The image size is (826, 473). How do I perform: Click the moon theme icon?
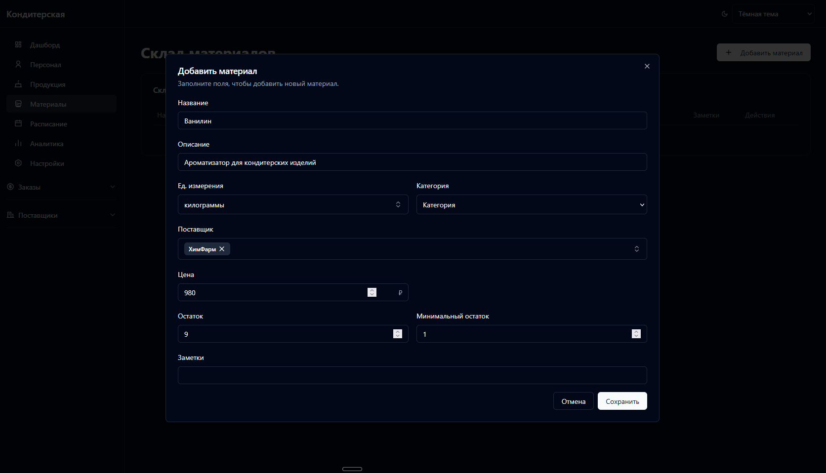(x=725, y=14)
